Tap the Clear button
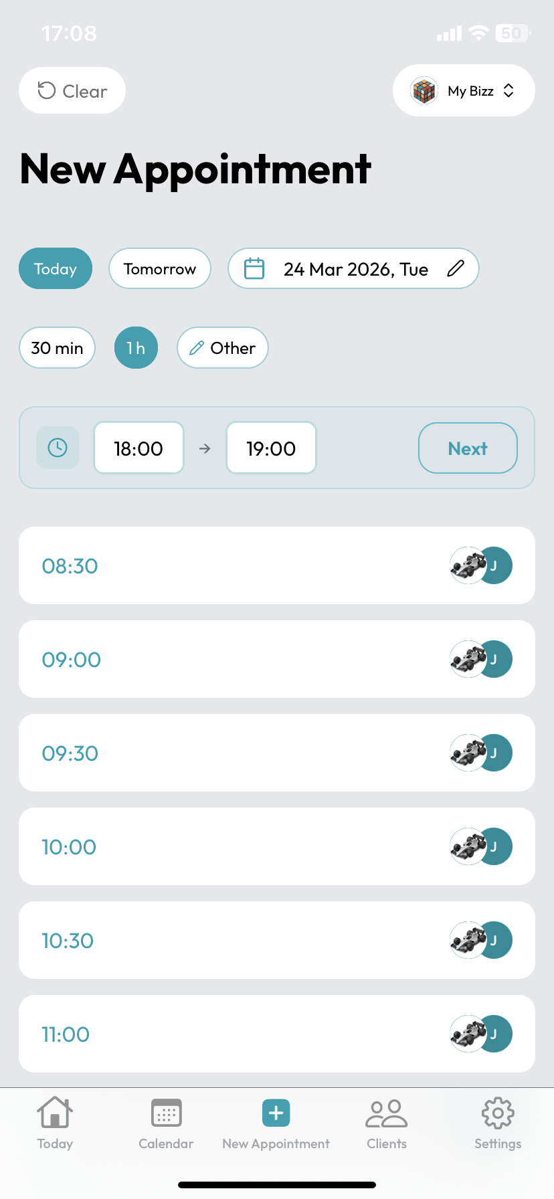This screenshot has width=554, height=1199. click(72, 91)
